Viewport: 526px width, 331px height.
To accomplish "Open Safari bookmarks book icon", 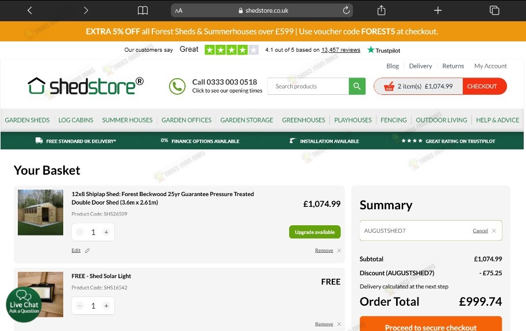I will [143, 10].
